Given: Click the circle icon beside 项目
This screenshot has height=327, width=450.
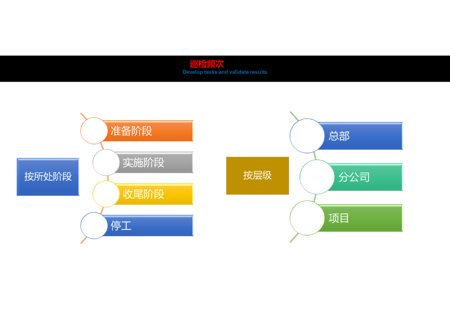Looking at the screenshot, I should 306,218.
